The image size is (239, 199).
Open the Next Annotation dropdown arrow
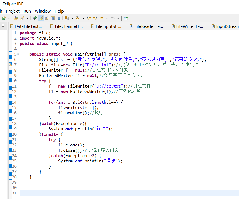(72, 18)
